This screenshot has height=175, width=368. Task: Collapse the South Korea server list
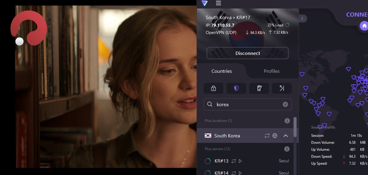[285, 136]
